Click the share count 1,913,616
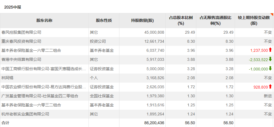Image resolution: width=274 pixels, height=127 pixels. click(x=155, y=105)
